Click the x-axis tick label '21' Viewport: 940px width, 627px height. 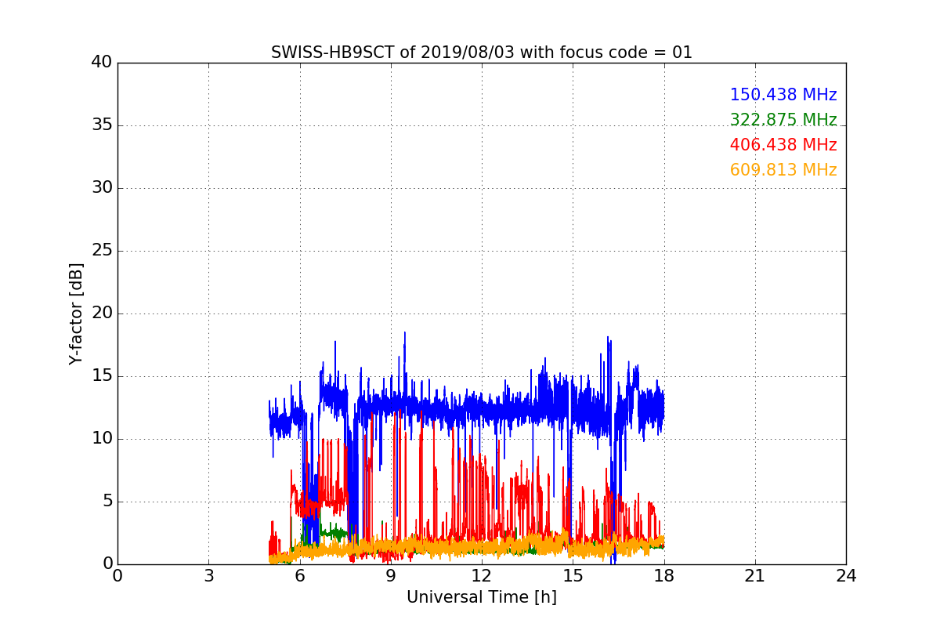point(755,576)
